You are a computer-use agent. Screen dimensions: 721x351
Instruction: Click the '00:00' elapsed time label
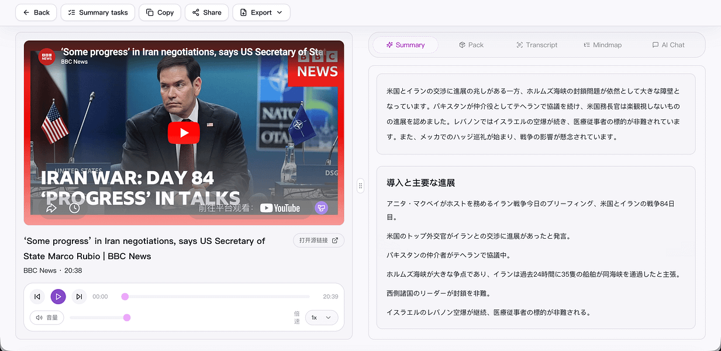pos(100,297)
